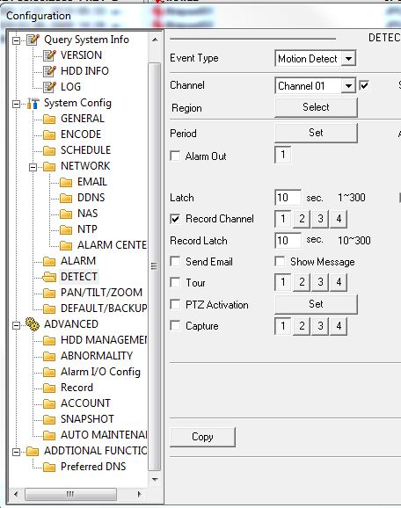Click the SNAPSHOT folder icon
The height and width of the screenshot is (508, 401).
pyautogui.click(x=49, y=419)
